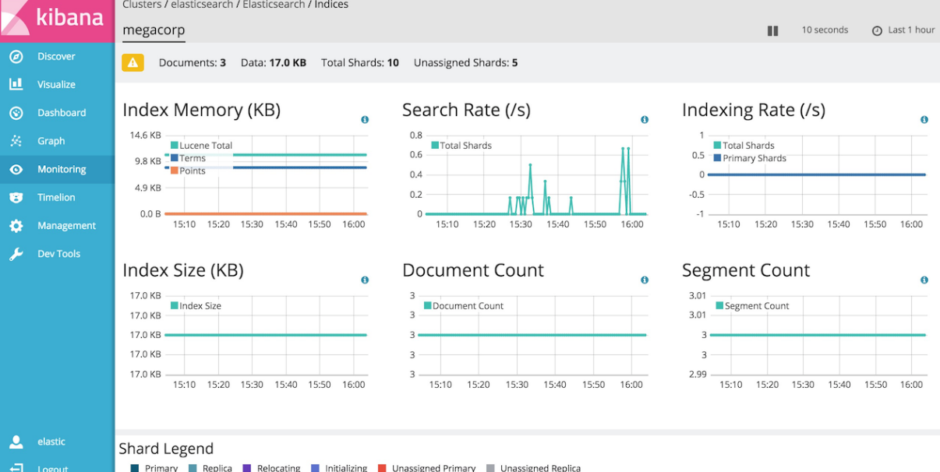Click the elastic user profile item

coord(51,442)
